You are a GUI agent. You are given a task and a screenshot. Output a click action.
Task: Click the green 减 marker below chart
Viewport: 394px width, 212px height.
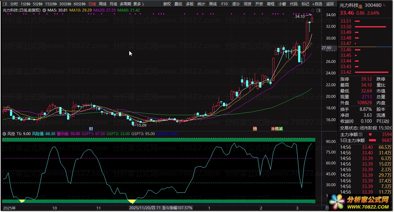coord(281,129)
